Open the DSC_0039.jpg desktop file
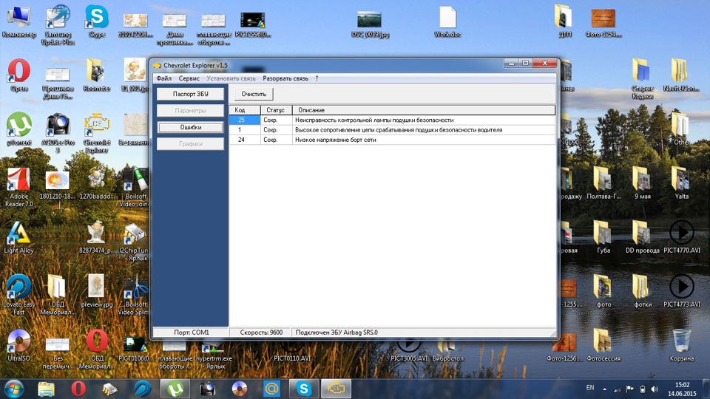This screenshot has height=399, width=710. click(x=370, y=24)
